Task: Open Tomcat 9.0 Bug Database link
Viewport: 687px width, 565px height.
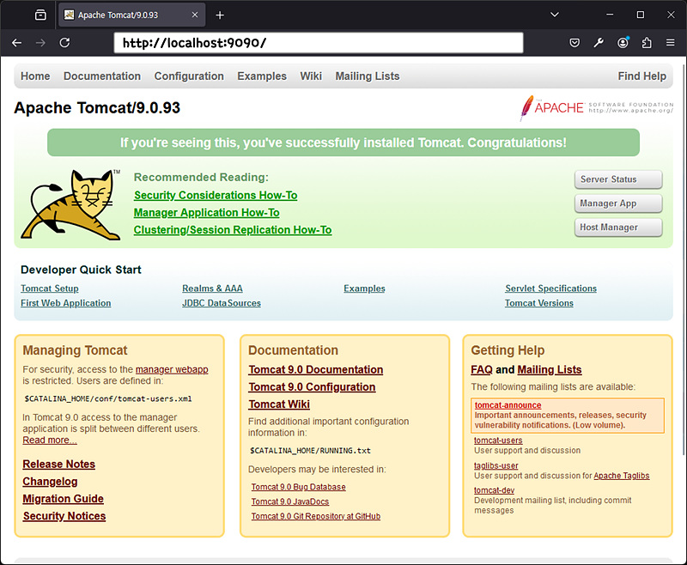Action: tap(298, 487)
